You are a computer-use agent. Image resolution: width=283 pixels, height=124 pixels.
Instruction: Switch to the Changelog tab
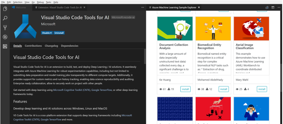[51, 46]
